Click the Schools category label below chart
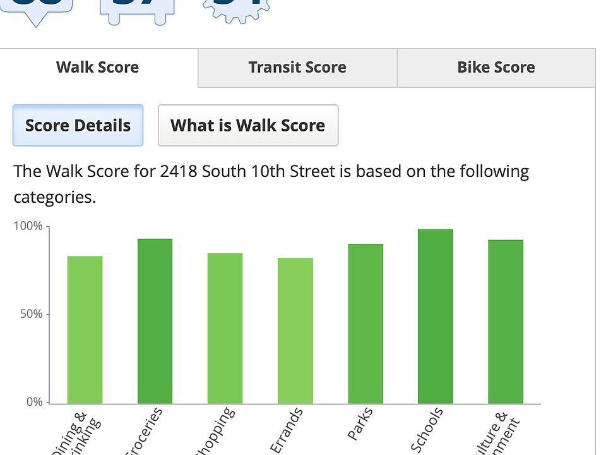606x455 pixels. point(427,430)
